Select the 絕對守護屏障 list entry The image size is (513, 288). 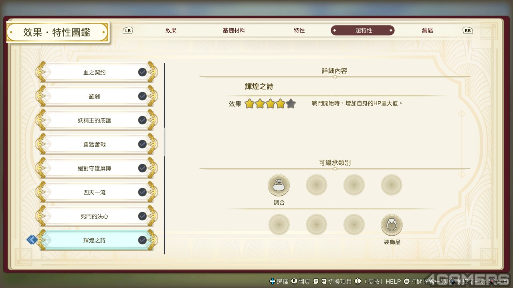point(97,168)
